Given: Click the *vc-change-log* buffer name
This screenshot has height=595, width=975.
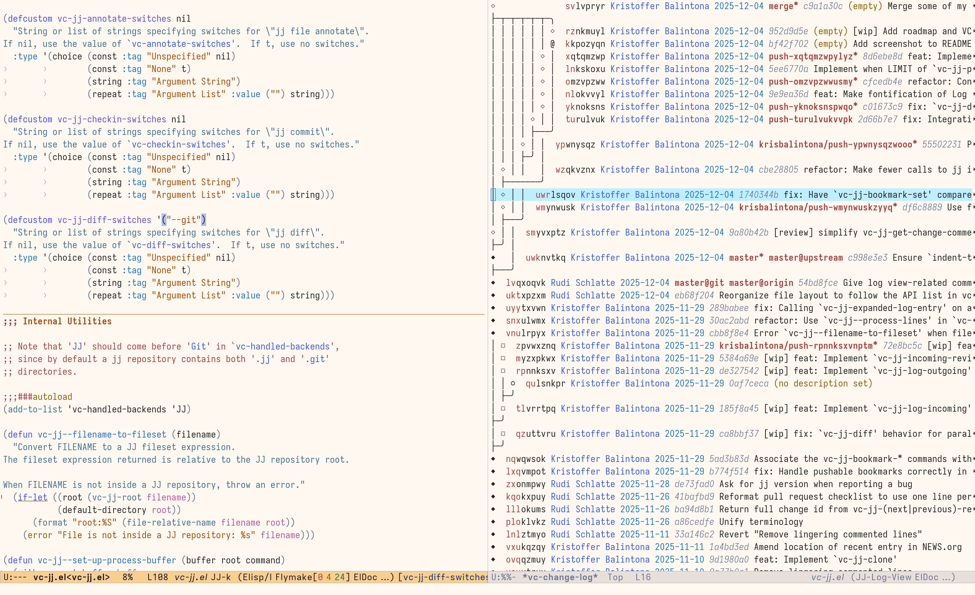Looking at the screenshot, I should coord(560,577).
